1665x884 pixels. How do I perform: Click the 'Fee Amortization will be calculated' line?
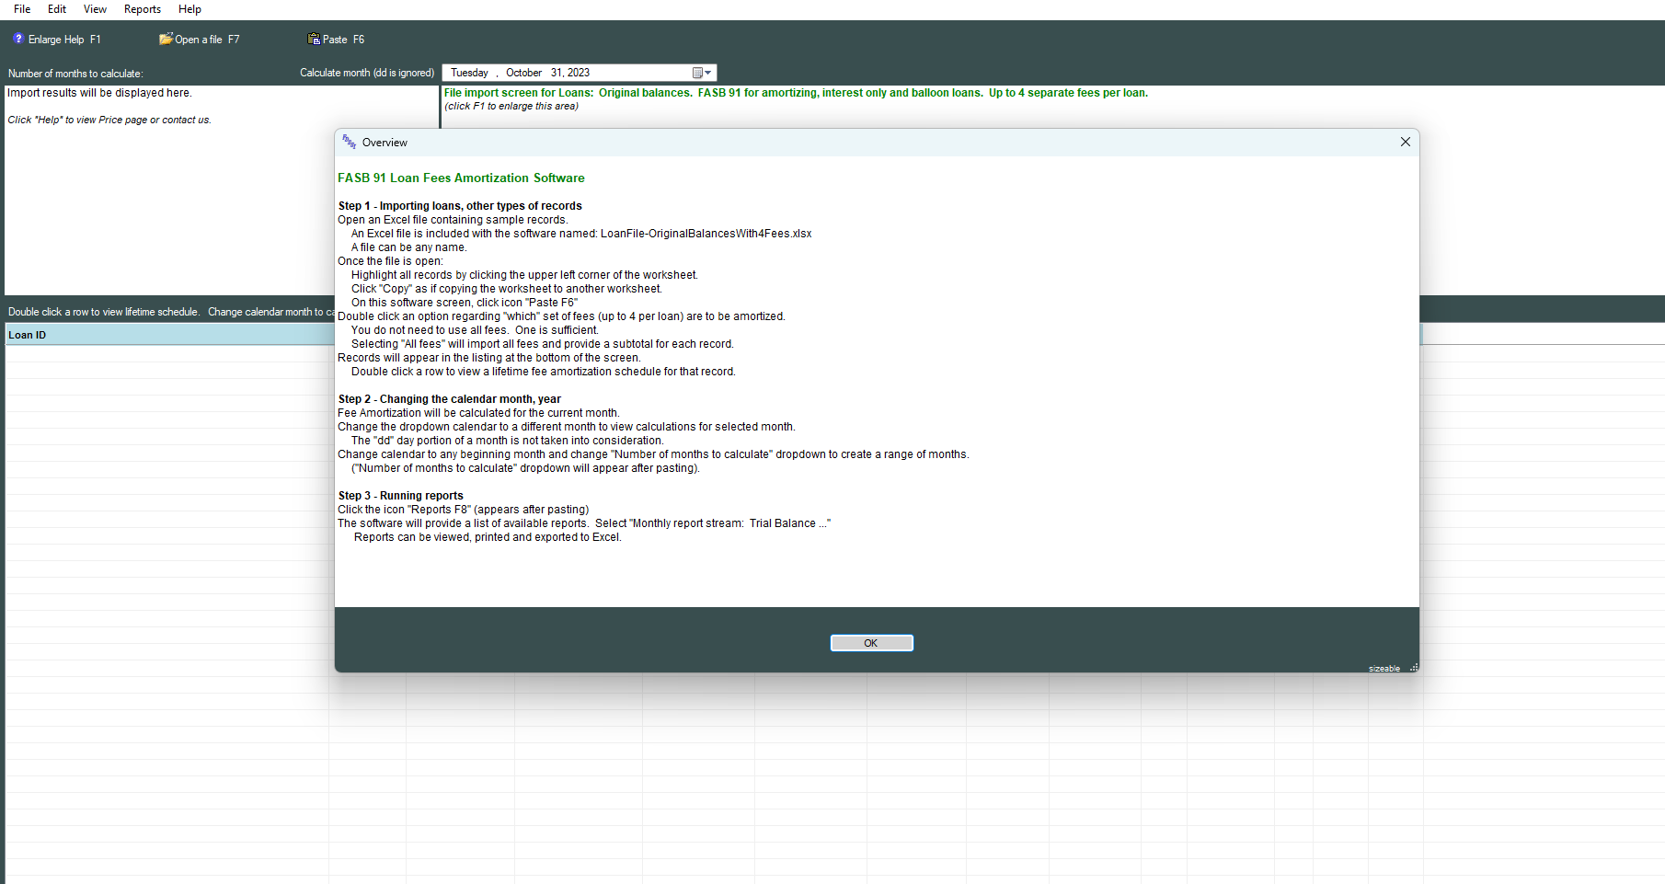[x=478, y=413]
